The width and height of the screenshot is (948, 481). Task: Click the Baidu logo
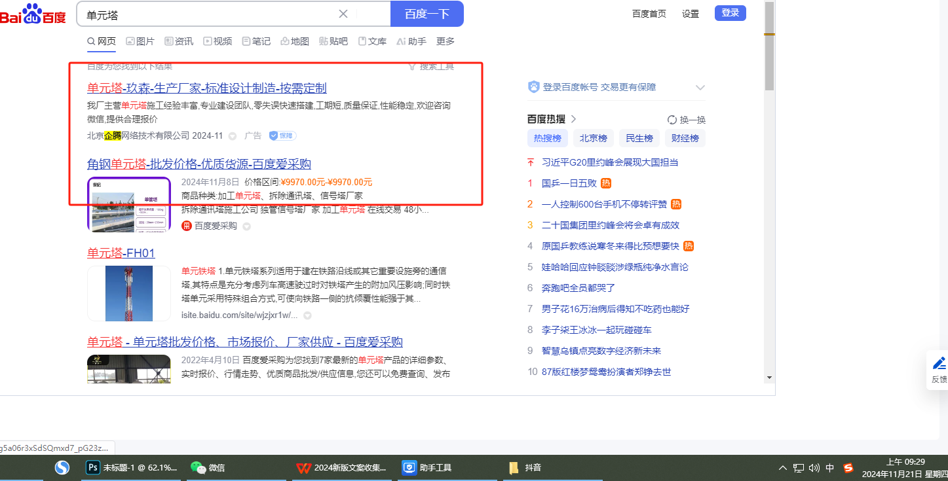33,14
